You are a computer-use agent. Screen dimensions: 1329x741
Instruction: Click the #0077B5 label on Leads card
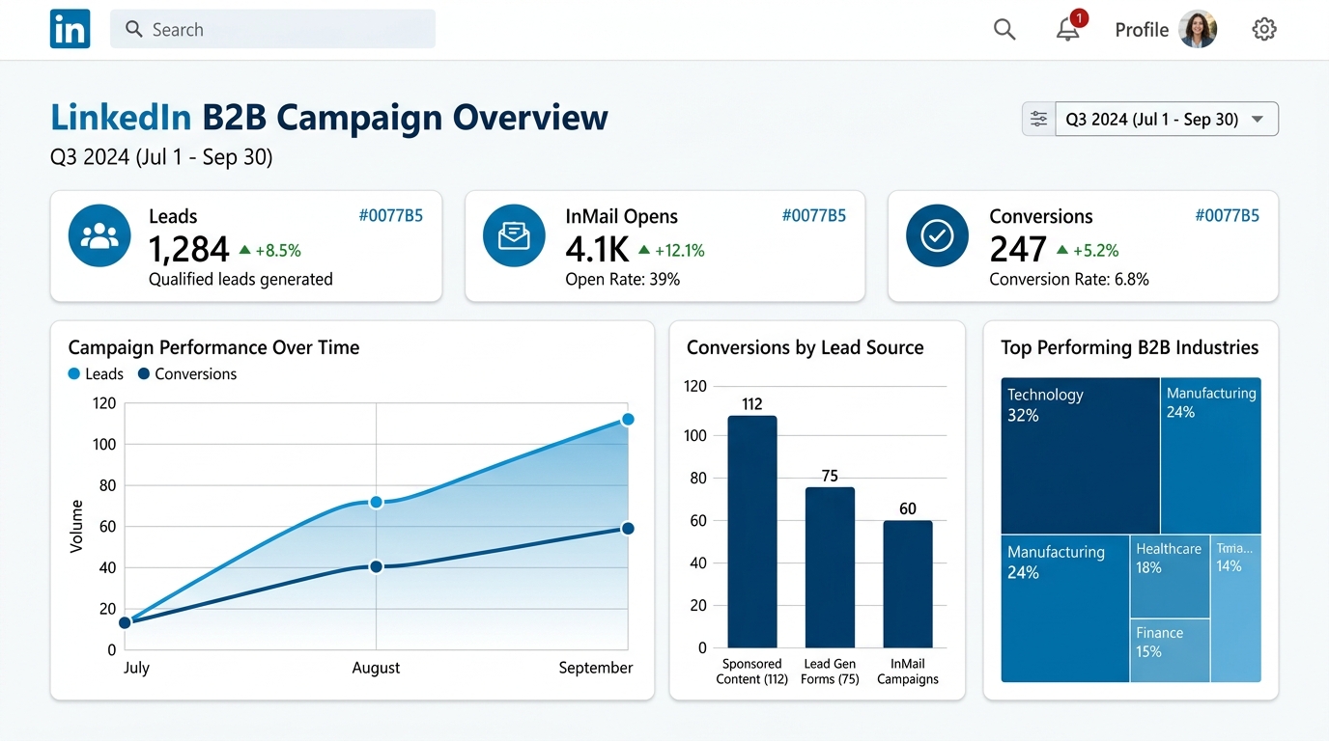pos(390,216)
